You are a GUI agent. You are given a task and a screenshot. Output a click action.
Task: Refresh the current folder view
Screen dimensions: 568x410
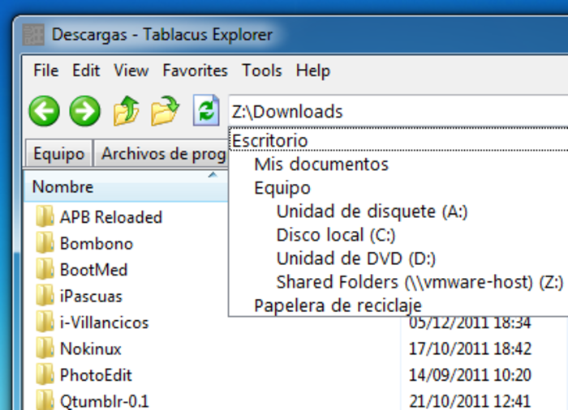[x=206, y=110]
